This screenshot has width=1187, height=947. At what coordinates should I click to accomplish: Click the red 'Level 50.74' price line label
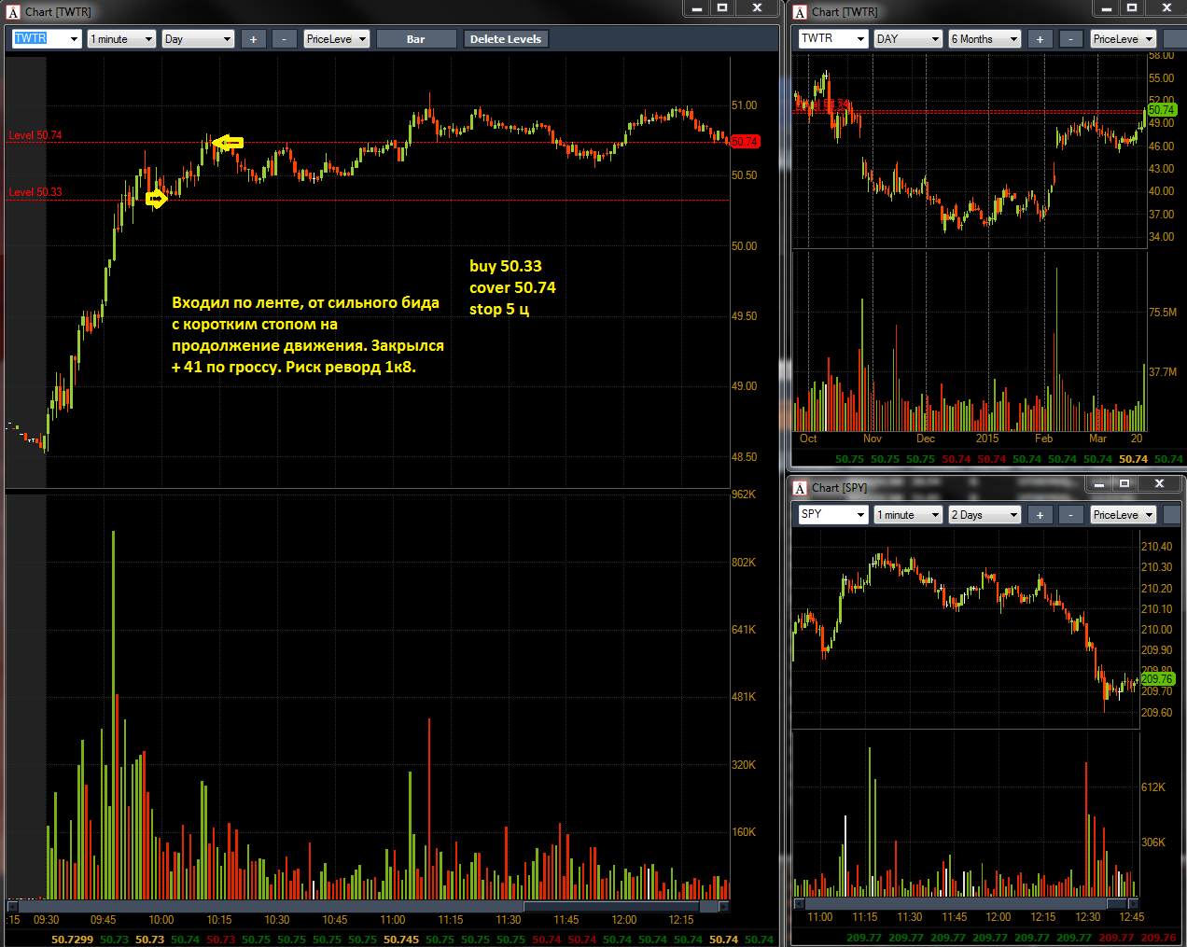click(35, 135)
